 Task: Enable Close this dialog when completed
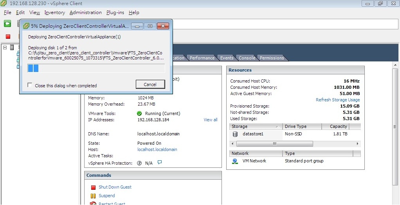[30, 85]
